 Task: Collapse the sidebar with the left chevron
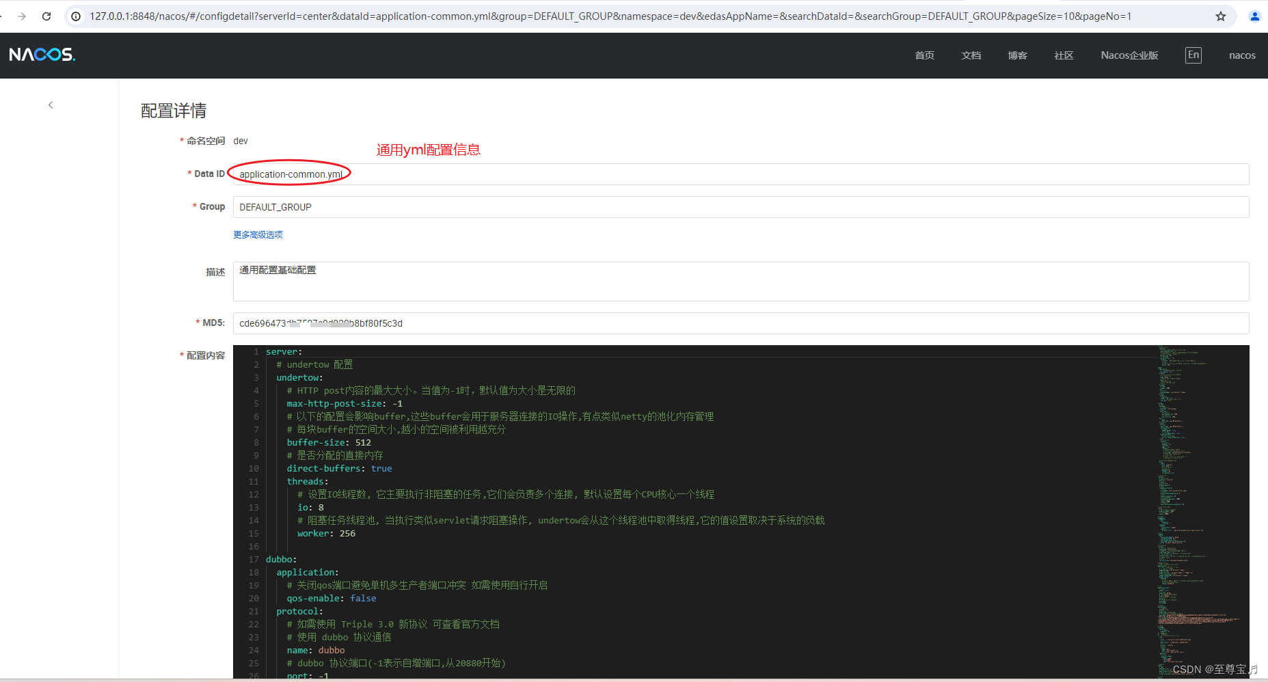(x=51, y=105)
